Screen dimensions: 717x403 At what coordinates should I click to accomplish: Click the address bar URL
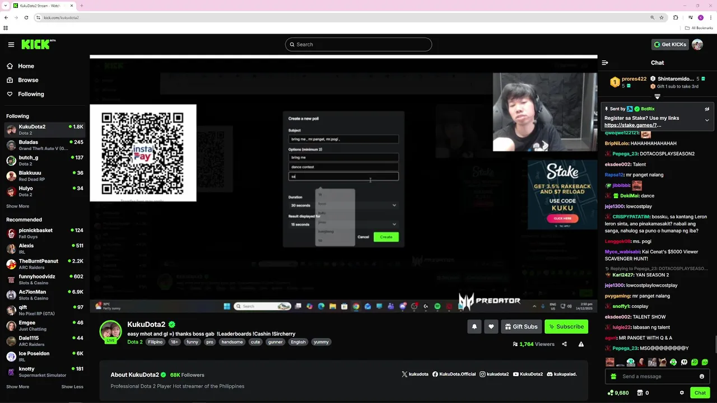[61, 17]
